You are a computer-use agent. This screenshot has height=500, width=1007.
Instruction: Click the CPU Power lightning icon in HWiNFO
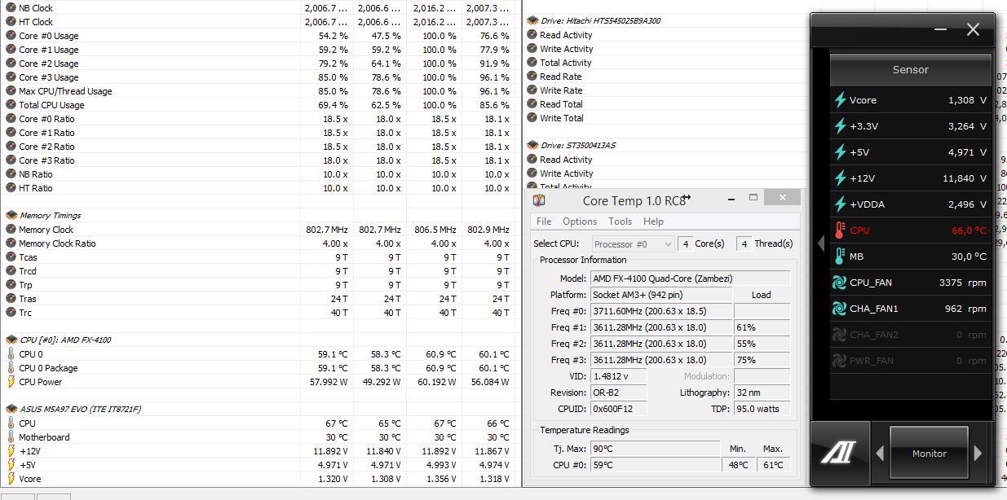[x=11, y=382]
